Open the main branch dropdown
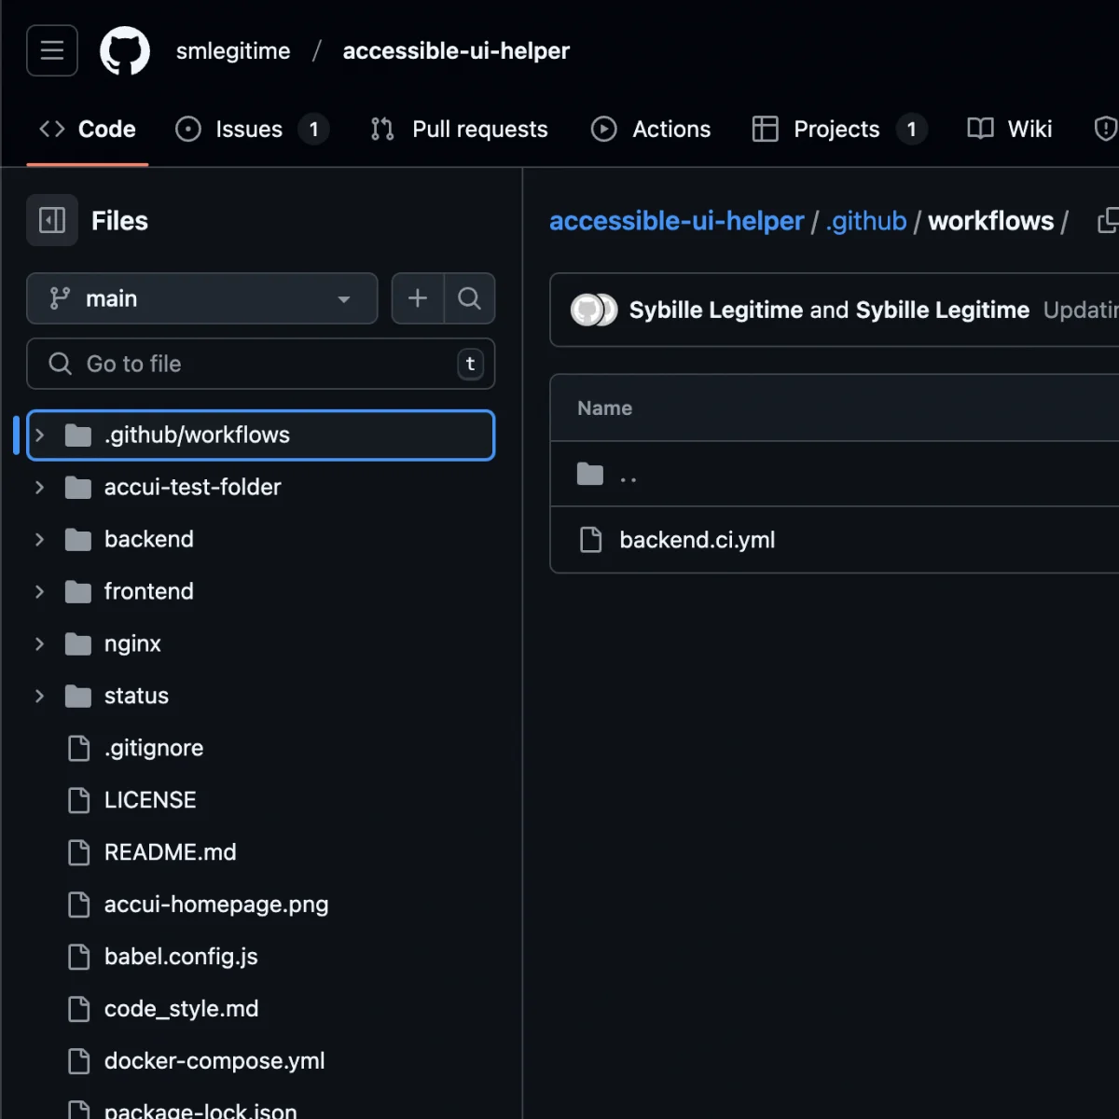The width and height of the screenshot is (1119, 1119). (x=202, y=298)
